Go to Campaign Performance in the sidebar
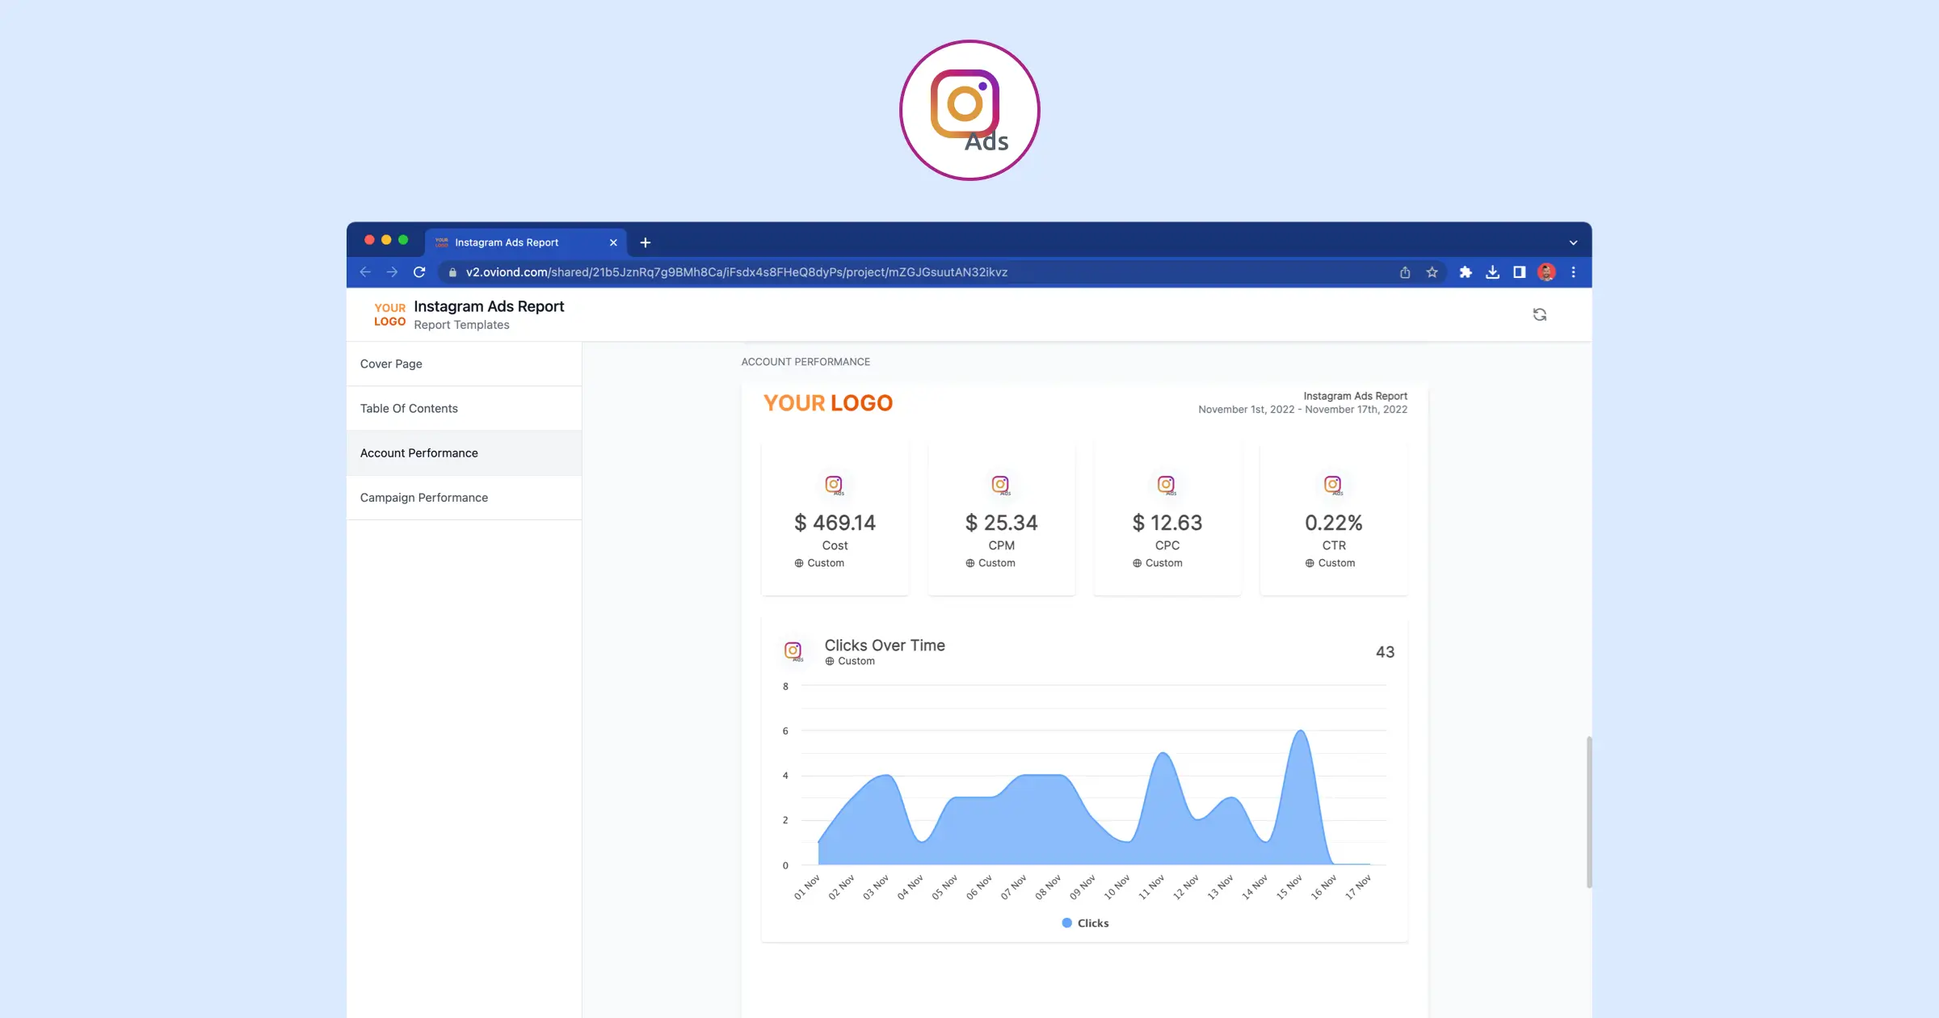The width and height of the screenshot is (1939, 1018). (464, 498)
